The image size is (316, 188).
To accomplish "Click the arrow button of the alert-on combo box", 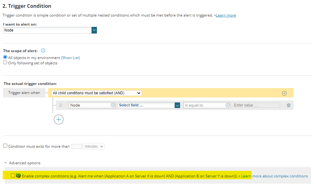I will point(94,30).
